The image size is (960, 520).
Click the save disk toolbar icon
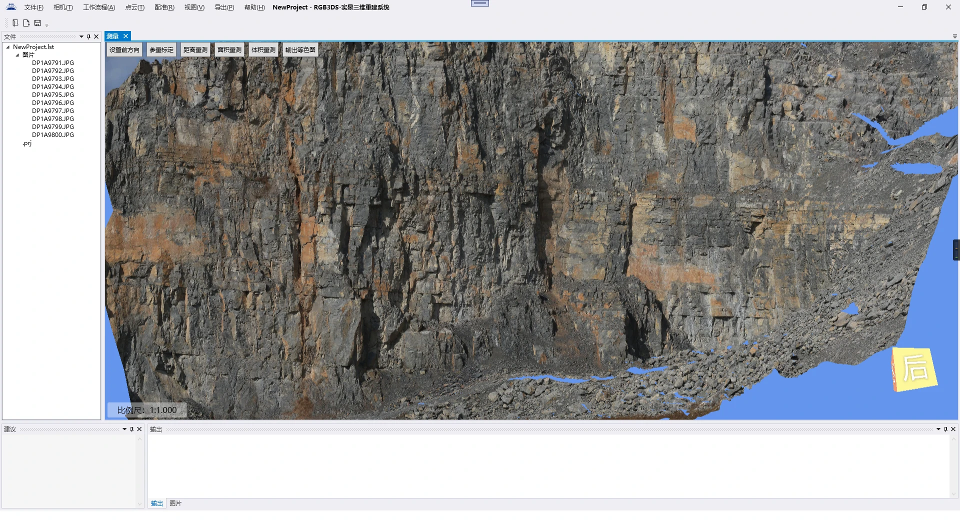[37, 23]
